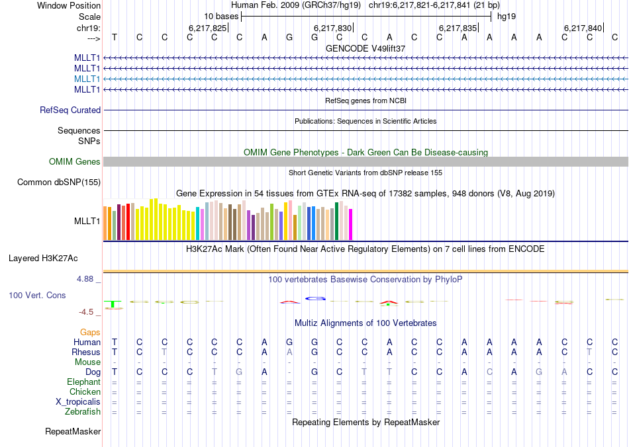Click the GENCODE V49lift37 track title
Image resolution: width=629 pixels, height=447 pixels.
(x=365, y=48)
